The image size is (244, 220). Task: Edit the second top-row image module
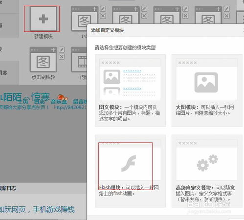144,9
